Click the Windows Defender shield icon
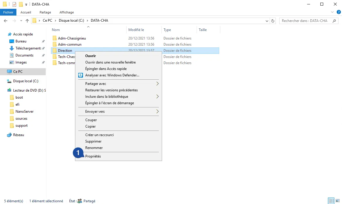 pos(81,75)
